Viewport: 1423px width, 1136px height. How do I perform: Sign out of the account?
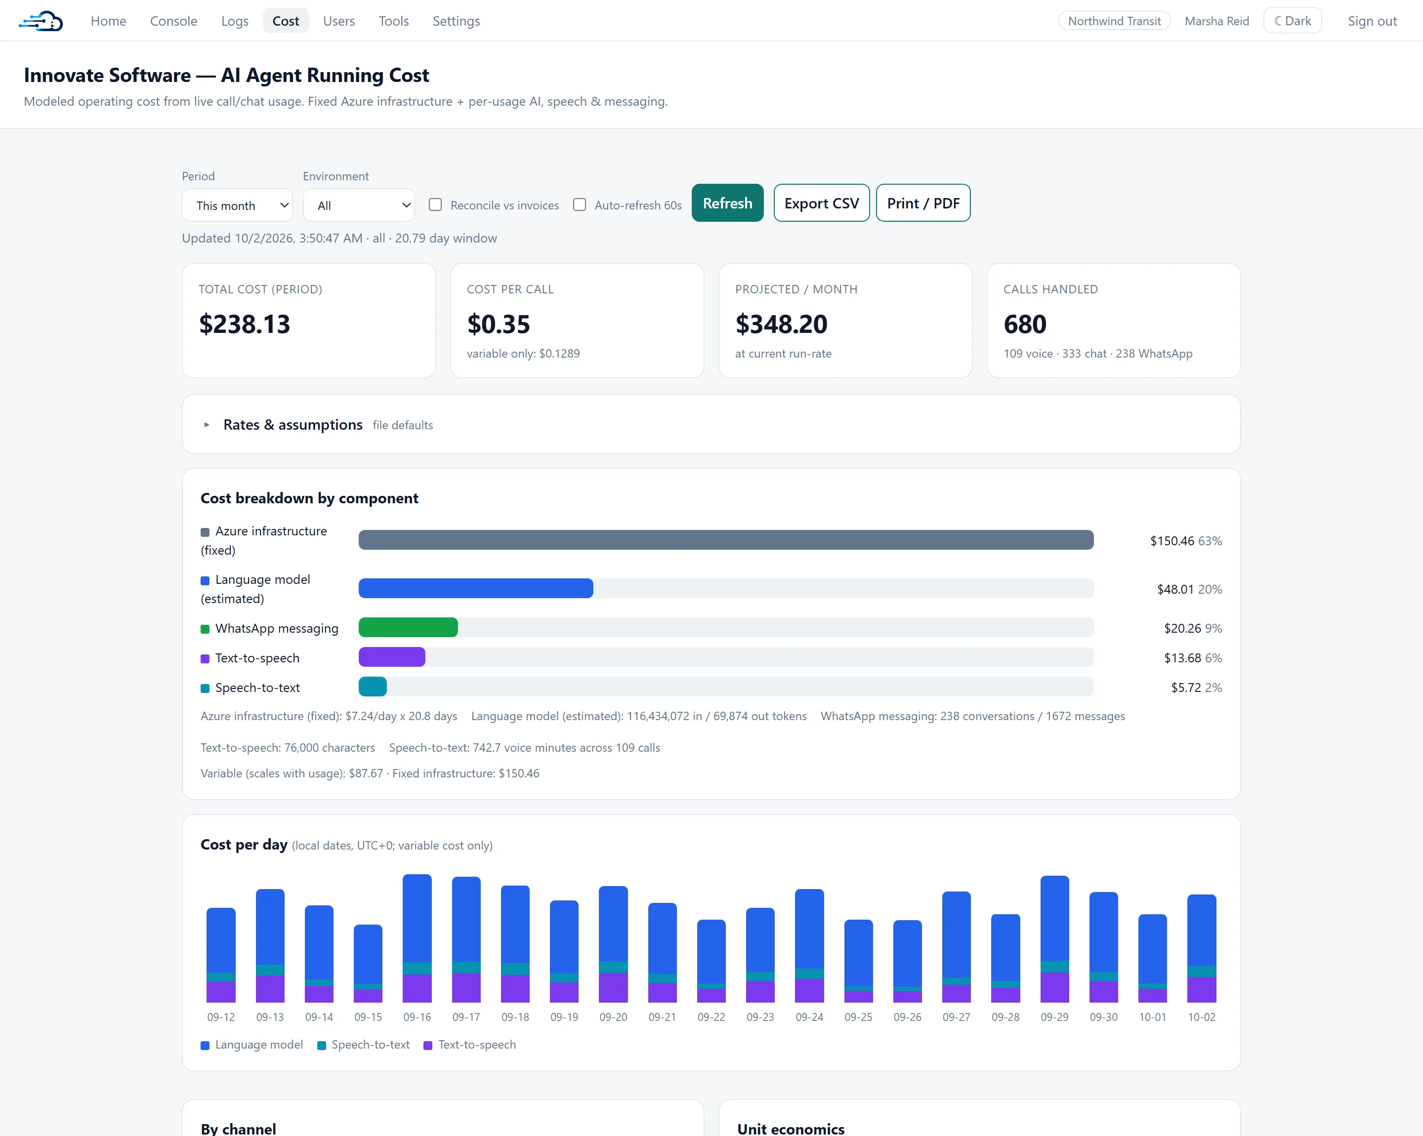[1372, 21]
